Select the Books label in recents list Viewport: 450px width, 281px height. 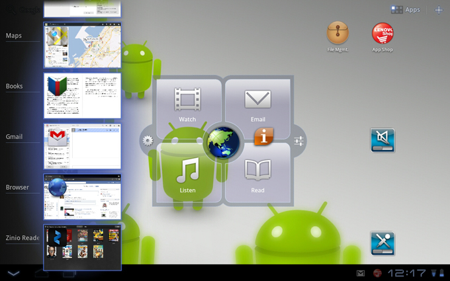(x=15, y=86)
